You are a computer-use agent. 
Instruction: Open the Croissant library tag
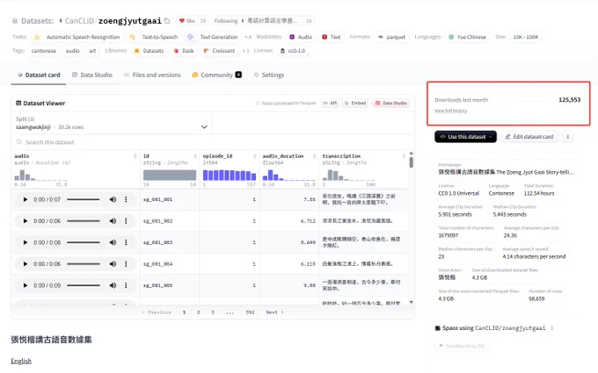coord(219,51)
